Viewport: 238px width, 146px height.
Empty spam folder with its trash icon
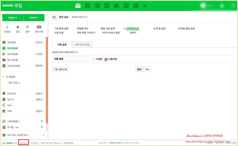[42, 121]
